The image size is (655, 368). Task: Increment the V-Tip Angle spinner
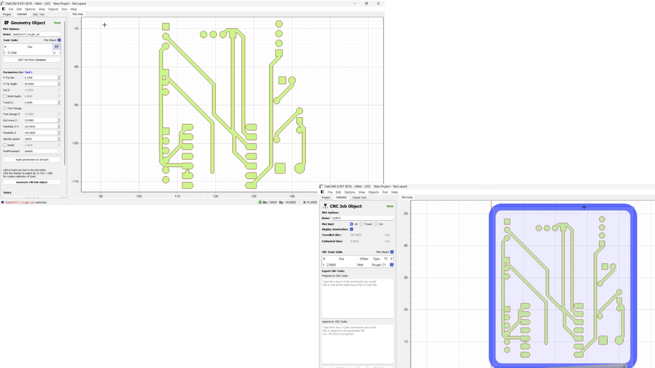pyautogui.click(x=59, y=83)
